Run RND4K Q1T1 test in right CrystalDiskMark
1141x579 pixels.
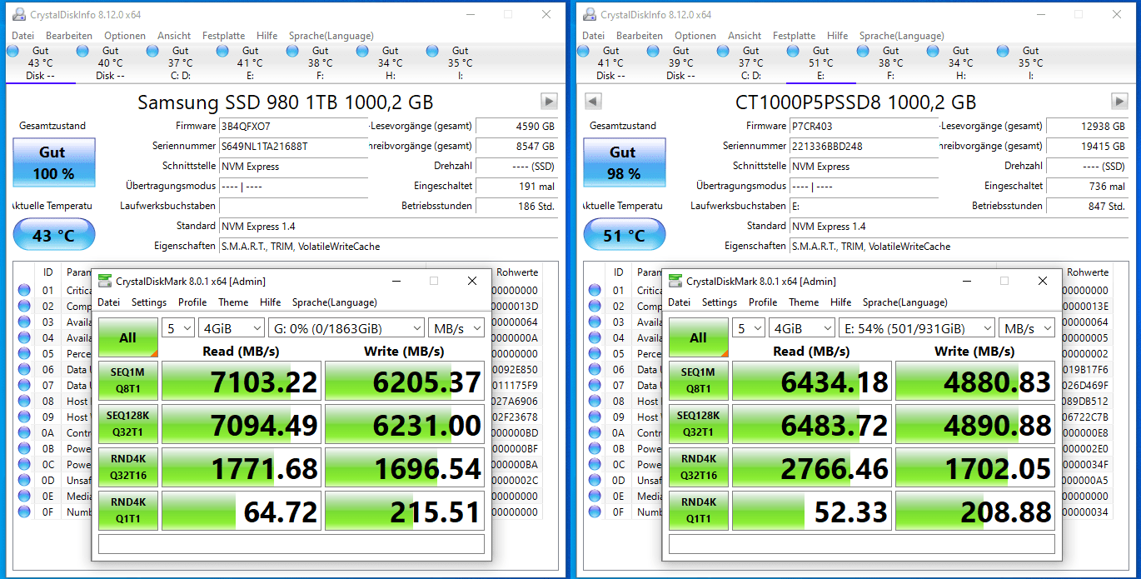[699, 511]
